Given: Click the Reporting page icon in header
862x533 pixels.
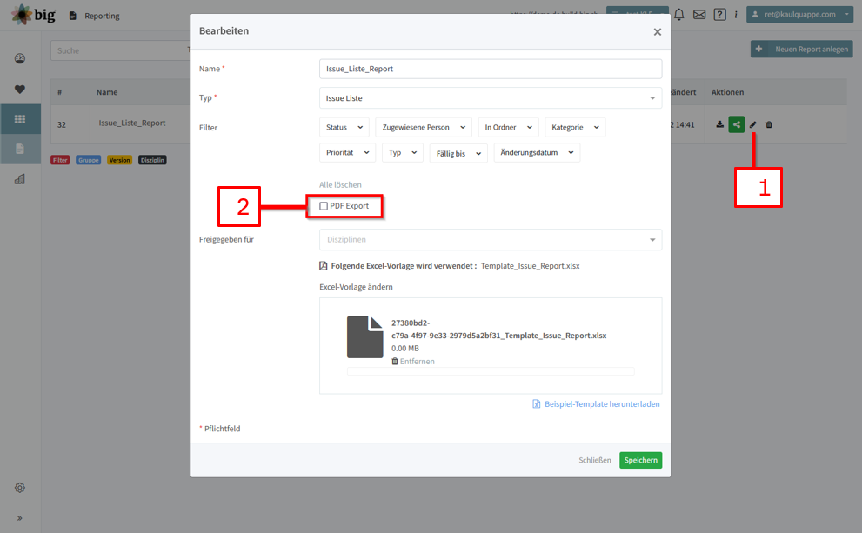Looking at the screenshot, I should point(72,16).
